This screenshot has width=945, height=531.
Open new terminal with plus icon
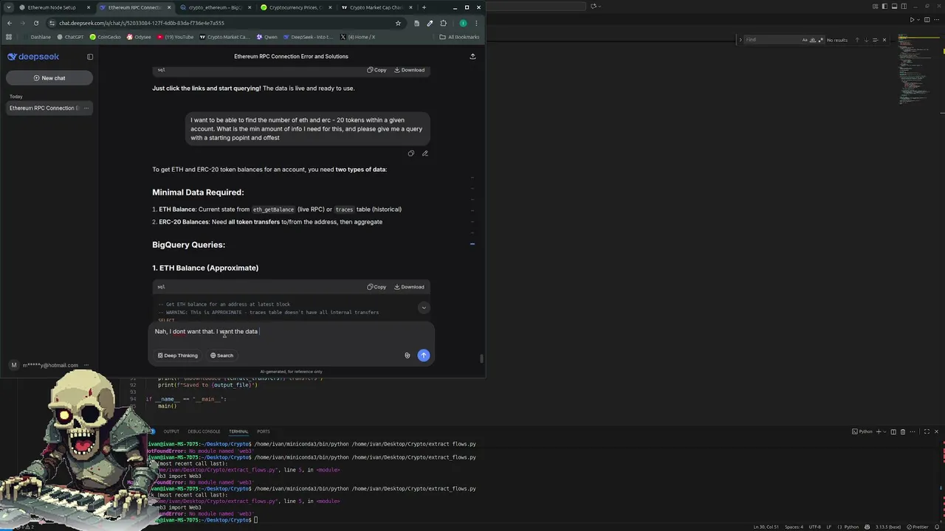(x=879, y=431)
